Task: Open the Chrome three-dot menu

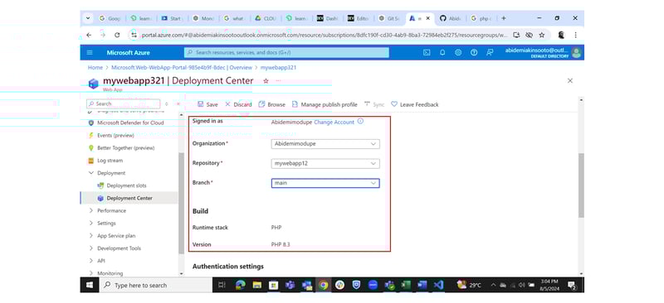Action: (x=575, y=35)
